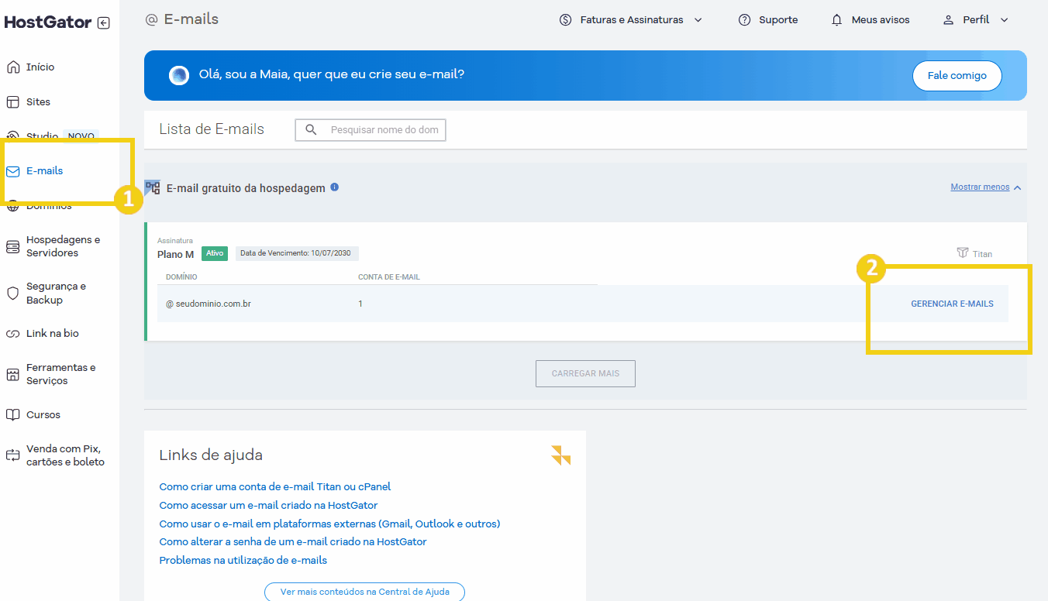This screenshot has height=601, width=1048.
Task: Click the Venda com Pix payment icon
Action: tap(12, 455)
